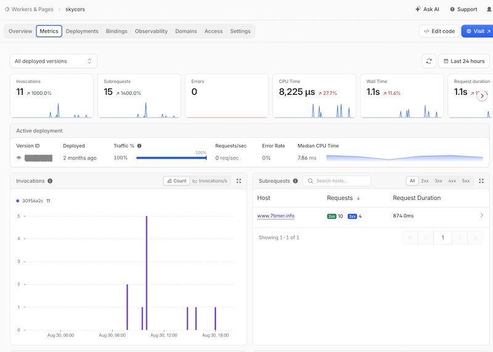Filter subrequests by 5xx status
493x352 pixels.
coord(466,181)
